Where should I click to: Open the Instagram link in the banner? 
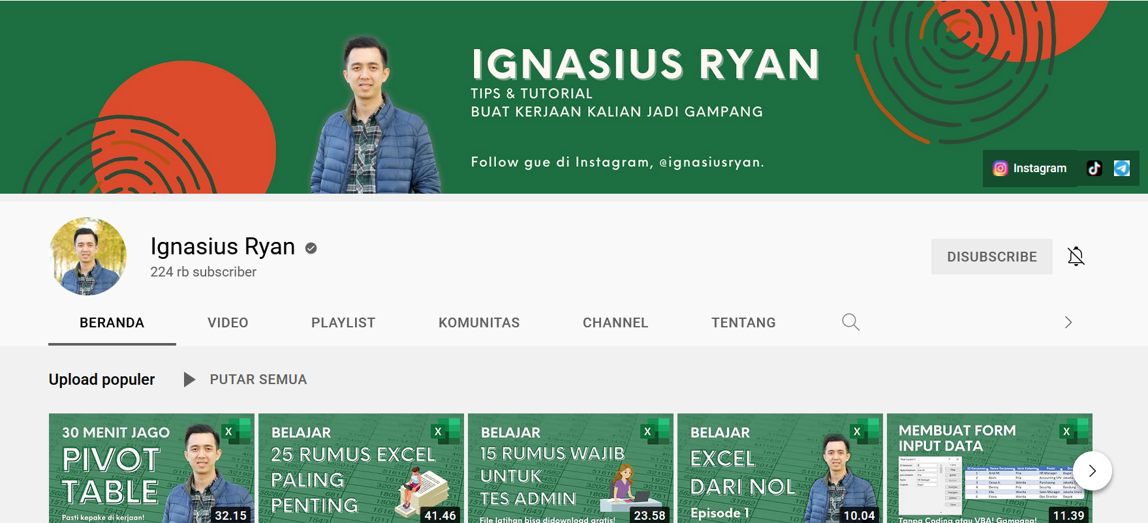pyautogui.click(x=1030, y=168)
